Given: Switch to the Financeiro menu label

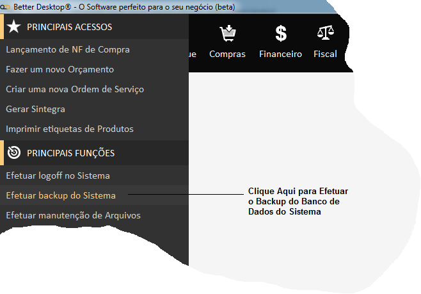Looking at the screenshot, I should click(280, 54).
